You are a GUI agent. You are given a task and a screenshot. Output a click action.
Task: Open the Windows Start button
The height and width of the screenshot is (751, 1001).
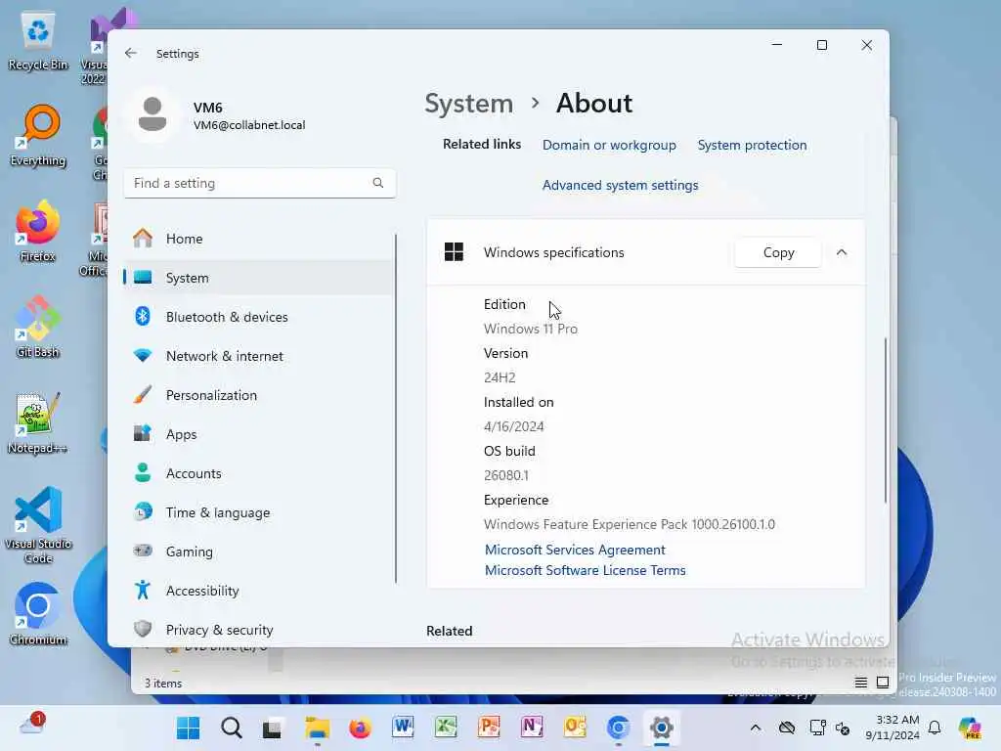189,728
